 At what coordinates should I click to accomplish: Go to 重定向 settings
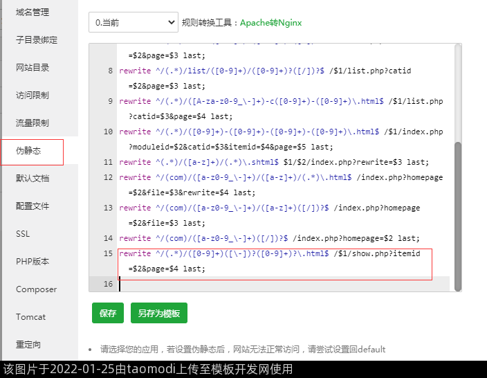28,345
